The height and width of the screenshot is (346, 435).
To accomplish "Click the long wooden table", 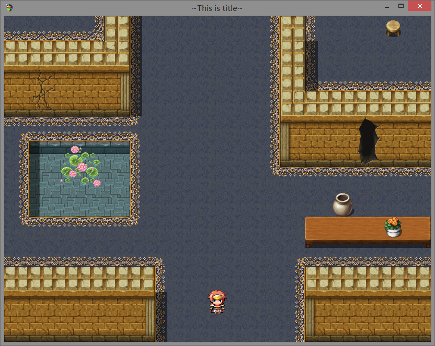I will coord(368,232).
